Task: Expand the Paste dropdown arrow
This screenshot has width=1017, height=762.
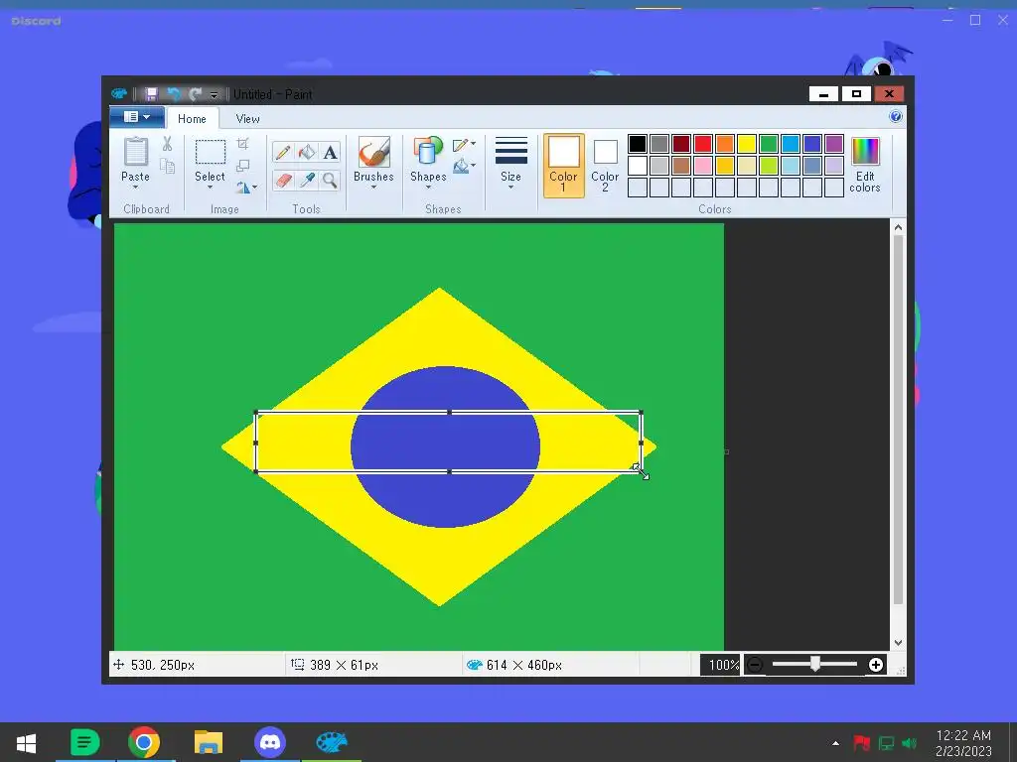Action: tap(135, 188)
